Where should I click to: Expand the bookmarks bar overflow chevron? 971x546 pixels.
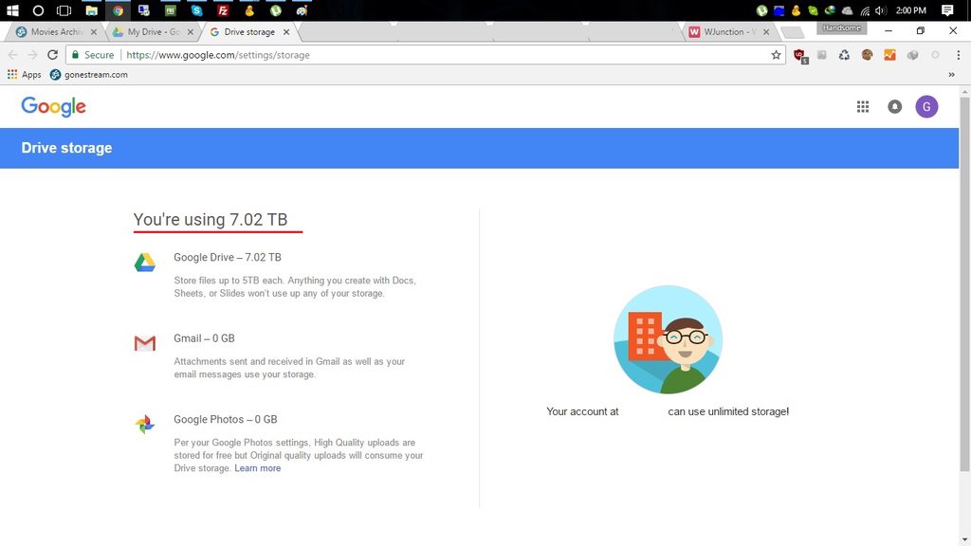[951, 75]
